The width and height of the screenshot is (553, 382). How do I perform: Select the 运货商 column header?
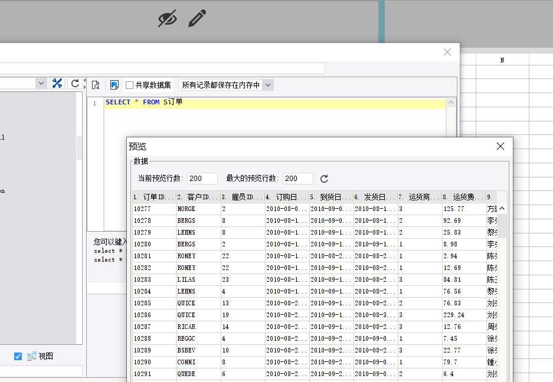[420, 197]
